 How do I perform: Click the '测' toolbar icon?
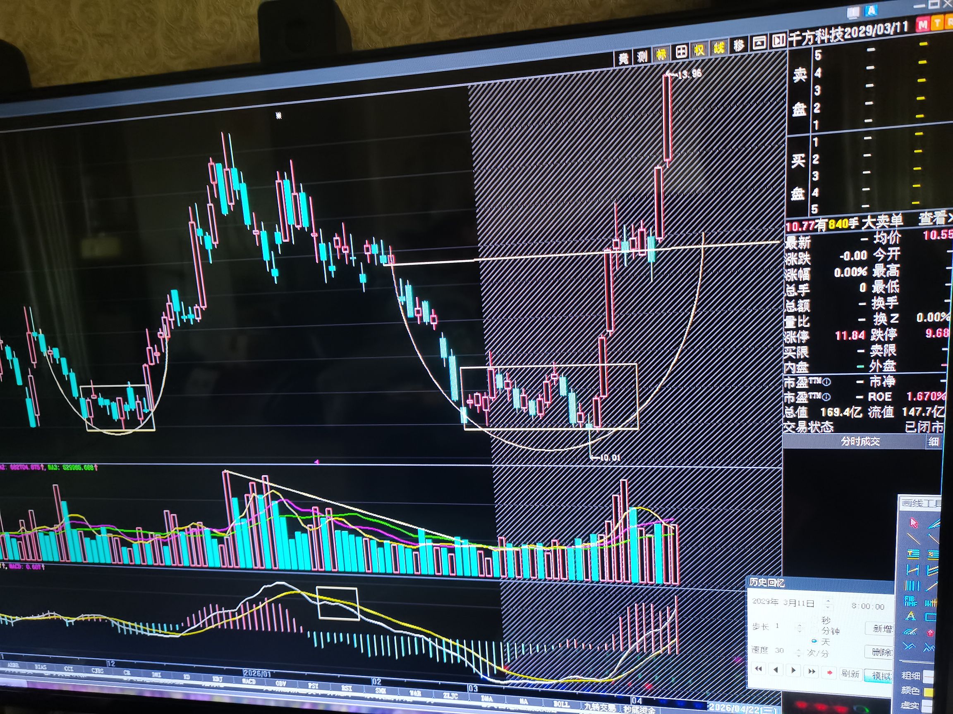coord(642,56)
